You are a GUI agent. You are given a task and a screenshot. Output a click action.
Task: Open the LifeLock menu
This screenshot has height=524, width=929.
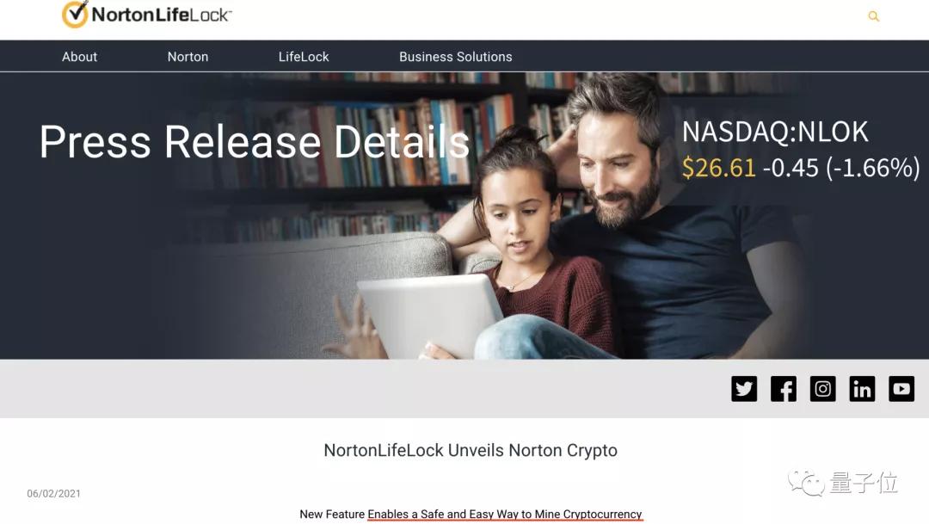(304, 57)
